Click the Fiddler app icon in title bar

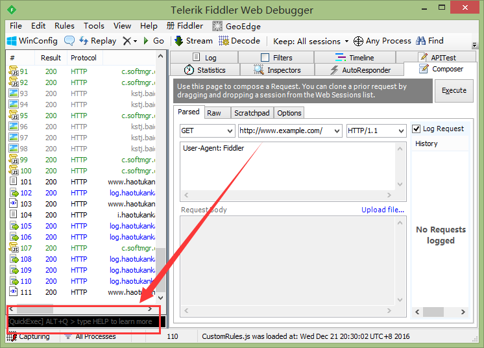12,10
